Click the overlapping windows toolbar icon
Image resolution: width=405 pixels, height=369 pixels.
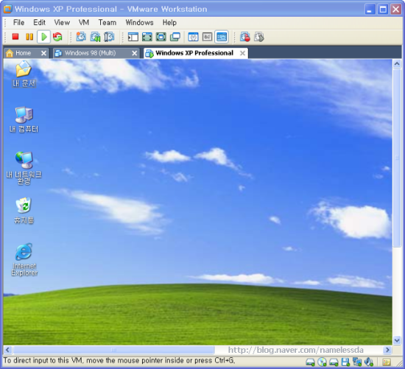coord(175,37)
